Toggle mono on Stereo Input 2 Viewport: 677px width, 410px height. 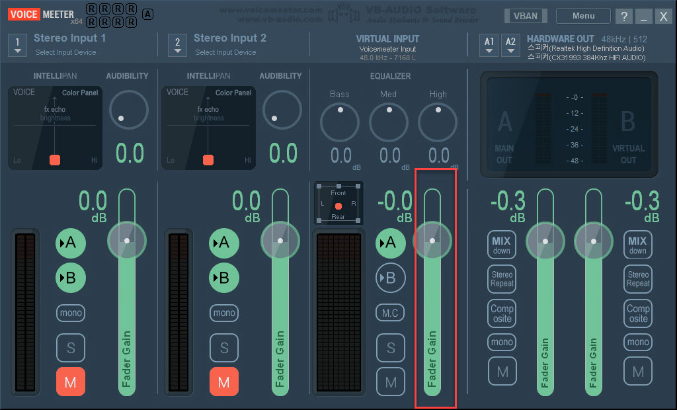pos(224,313)
